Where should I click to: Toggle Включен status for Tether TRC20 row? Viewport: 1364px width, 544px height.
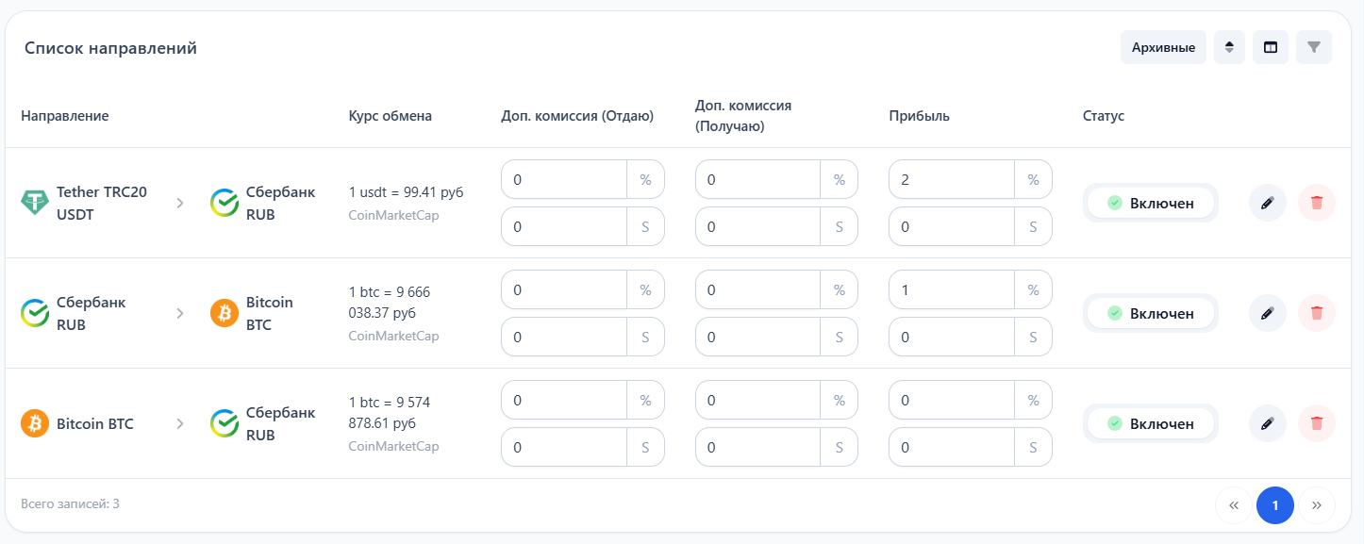[1150, 203]
